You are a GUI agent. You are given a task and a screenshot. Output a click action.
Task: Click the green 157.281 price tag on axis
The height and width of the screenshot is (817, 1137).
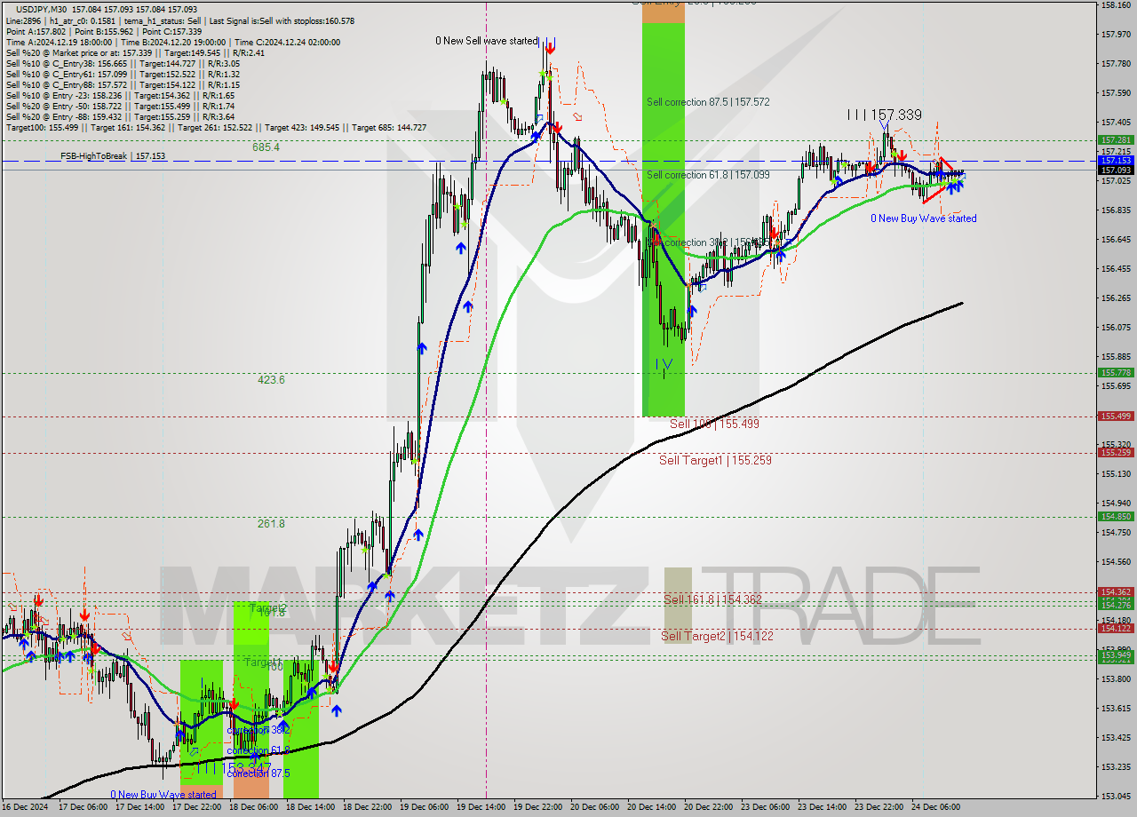coord(1116,140)
